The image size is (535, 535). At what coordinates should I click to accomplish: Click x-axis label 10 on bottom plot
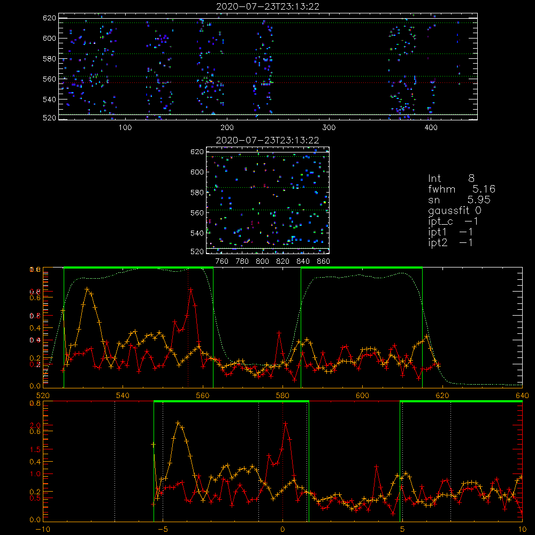(522, 530)
